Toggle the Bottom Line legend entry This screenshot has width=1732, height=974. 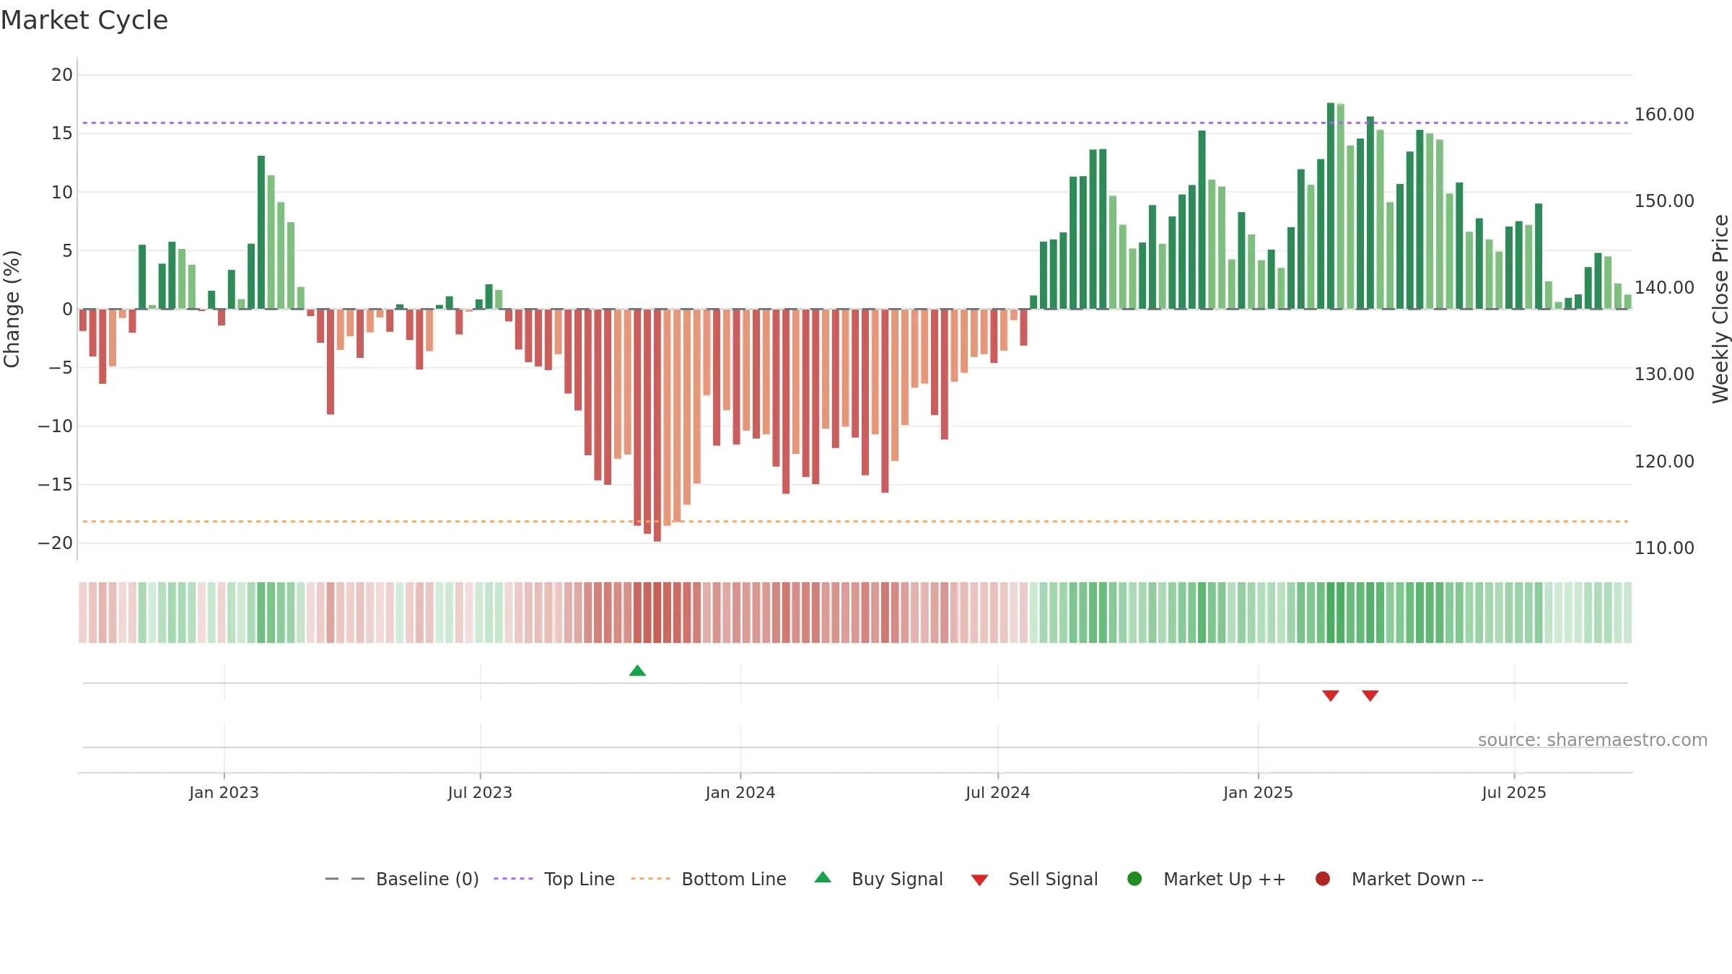point(709,879)
